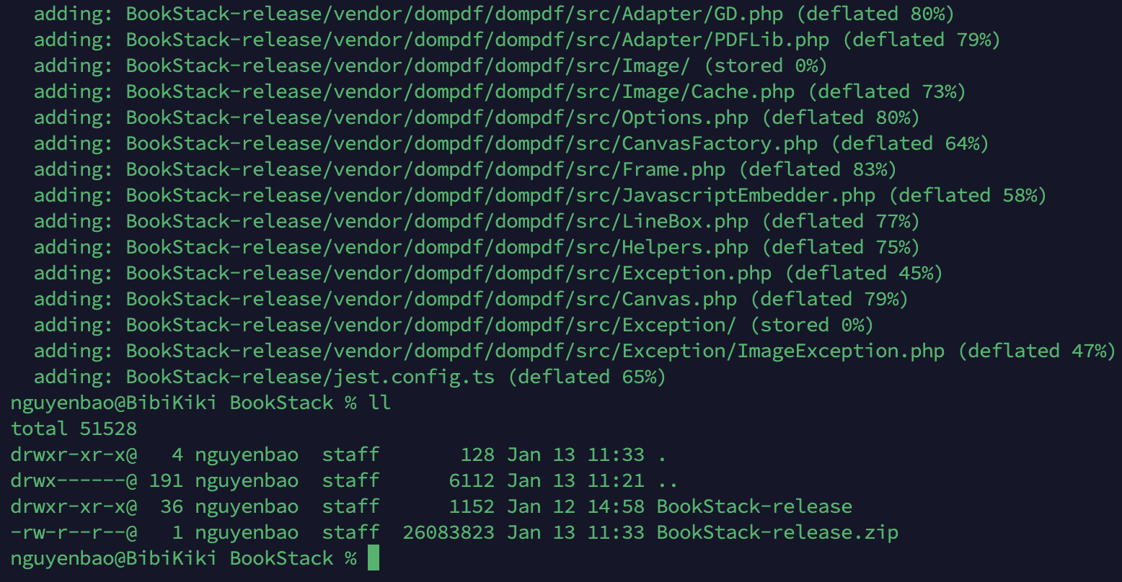Click the Image/Cache.php path text
1122x582 pixels.
point(708,91)
